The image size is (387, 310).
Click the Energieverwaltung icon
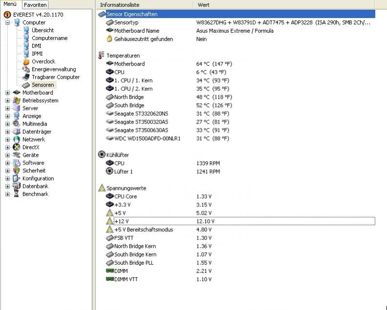pyautogui.click(x=26, y=69)
